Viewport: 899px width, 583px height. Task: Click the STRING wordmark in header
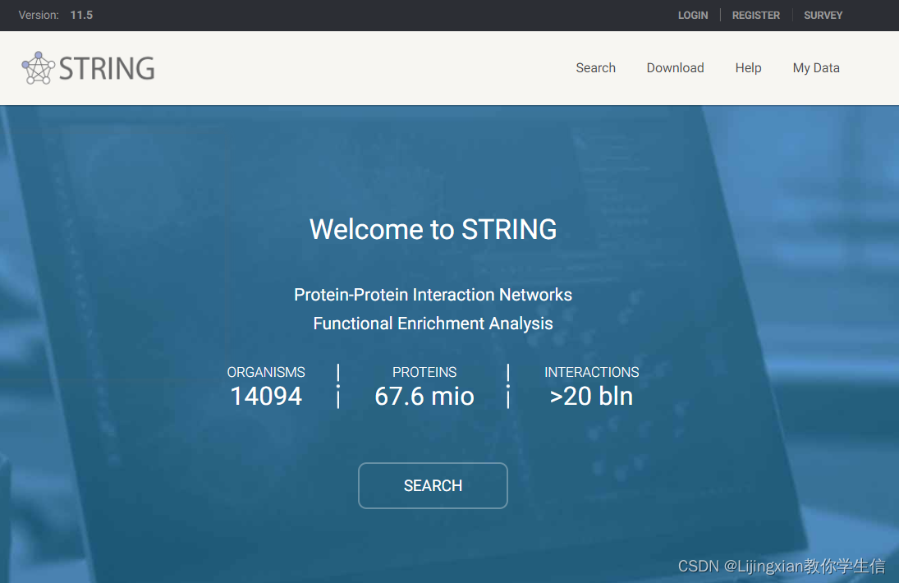pyautogui.click(x=107, y=69)
